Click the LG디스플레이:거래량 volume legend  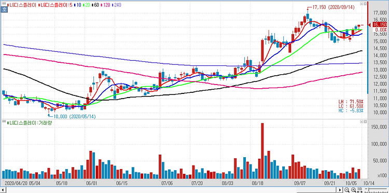pyautogui.click(x=29, y=123)
